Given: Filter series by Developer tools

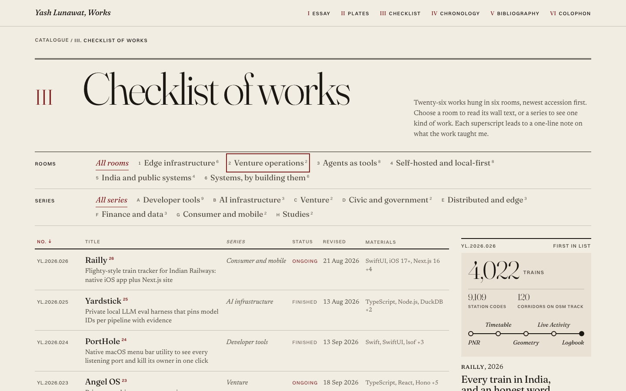Looking at the screenshot, I should tap(170, 200).
